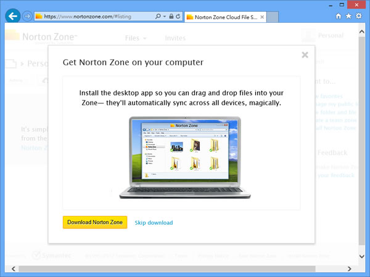370x277 pixels.
Task: Open Favorites star icon
Action: pyautogui.click(x=348, y=16)
